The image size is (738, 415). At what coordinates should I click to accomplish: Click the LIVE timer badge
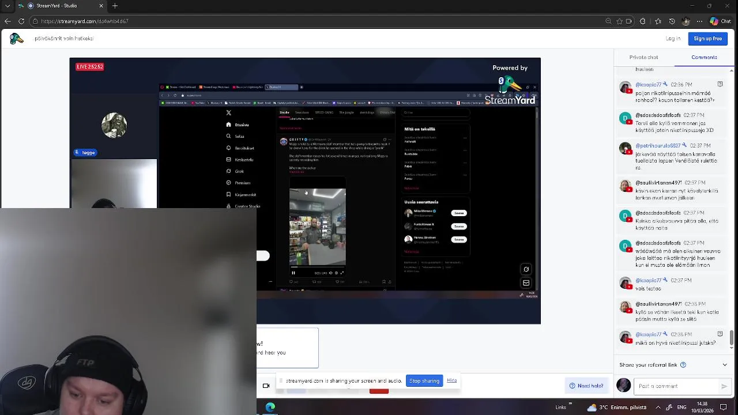pos(89,66)
